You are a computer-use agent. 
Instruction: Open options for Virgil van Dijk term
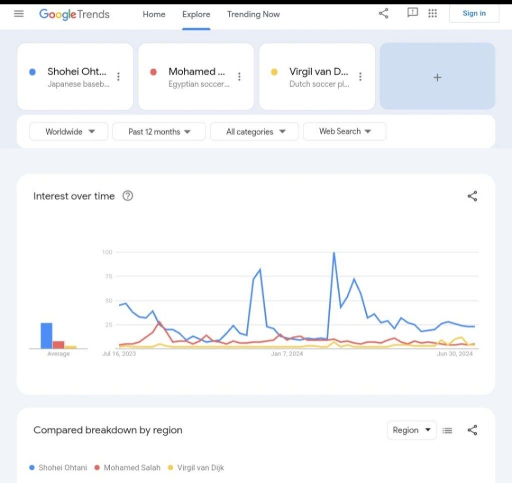[x=360, y=77]
